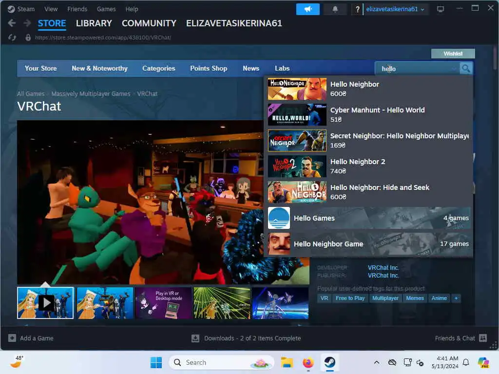The width and height of the screenshot is (499, 374).
Task: Go forward with the right arrow
Action: pos(27,23)
